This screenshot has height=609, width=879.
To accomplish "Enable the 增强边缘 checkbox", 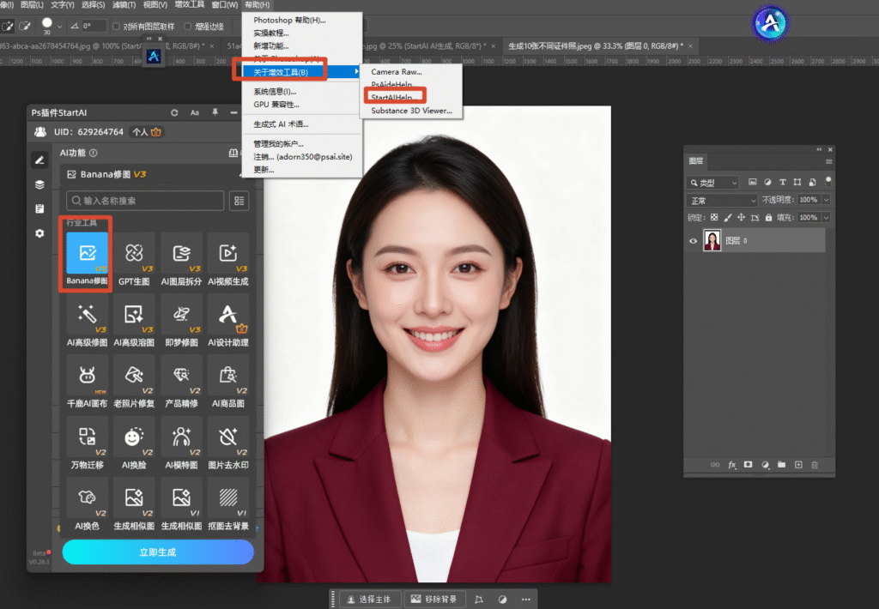I will (188, 27).
